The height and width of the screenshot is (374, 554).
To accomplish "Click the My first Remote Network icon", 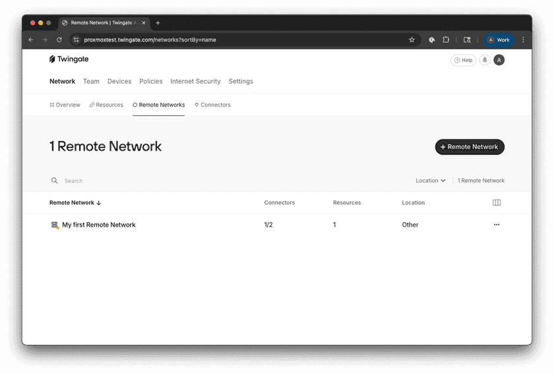I will click(x=55, y=225).
